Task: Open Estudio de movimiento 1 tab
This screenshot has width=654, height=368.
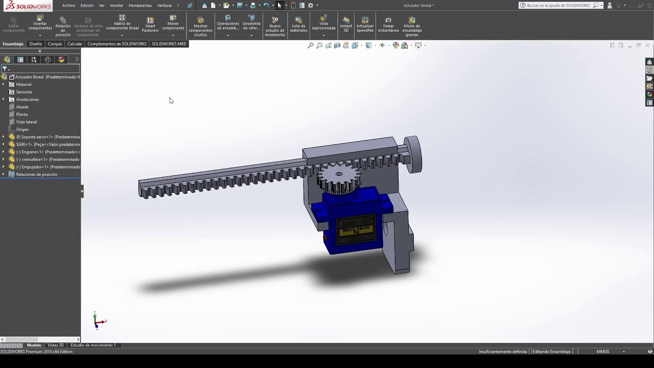Action: [93, 345]
